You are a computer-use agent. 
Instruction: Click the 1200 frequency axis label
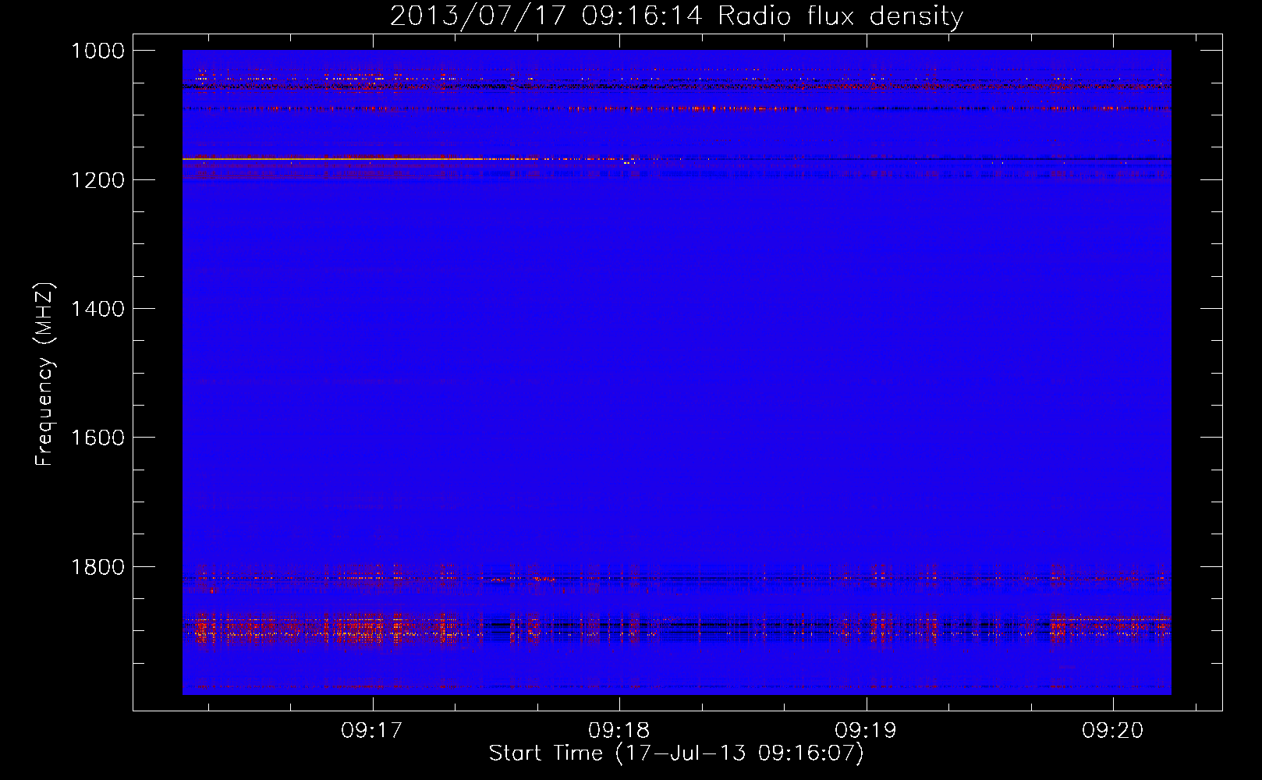point(97,180)
